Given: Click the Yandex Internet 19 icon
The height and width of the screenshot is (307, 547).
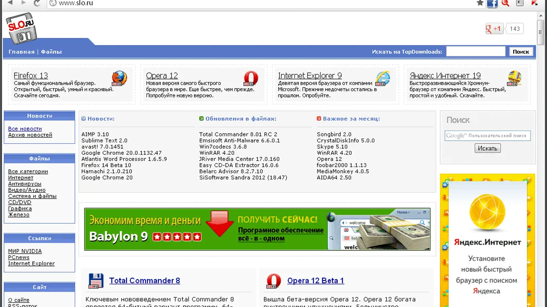Looking at the screenshot, I should click(515, 78).
